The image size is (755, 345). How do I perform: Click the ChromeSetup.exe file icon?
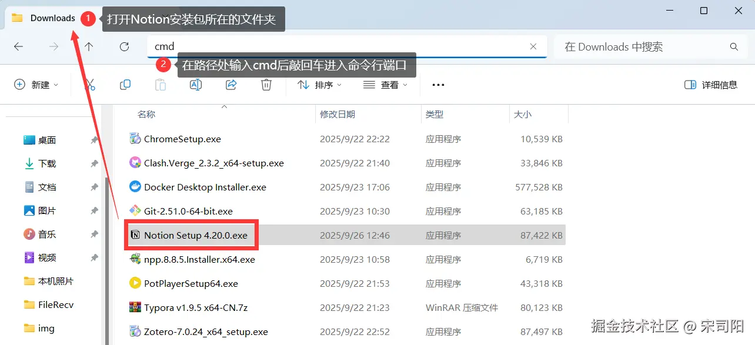135,139
